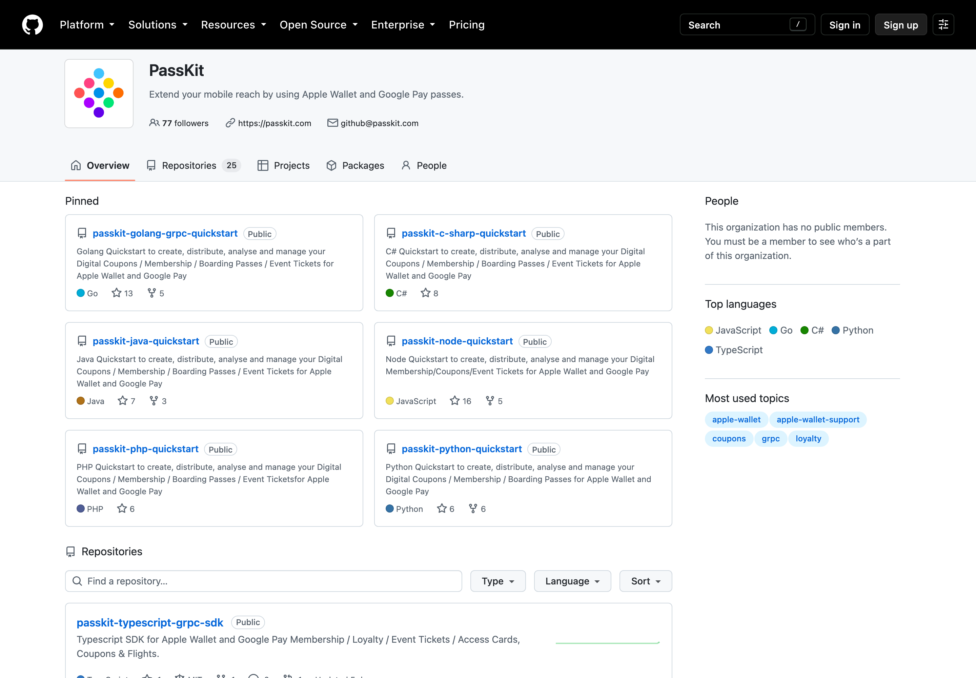Select the apple-wallet-support topic tag
The height and width of the screenshot is (678, 976).
tap(818, 420)
